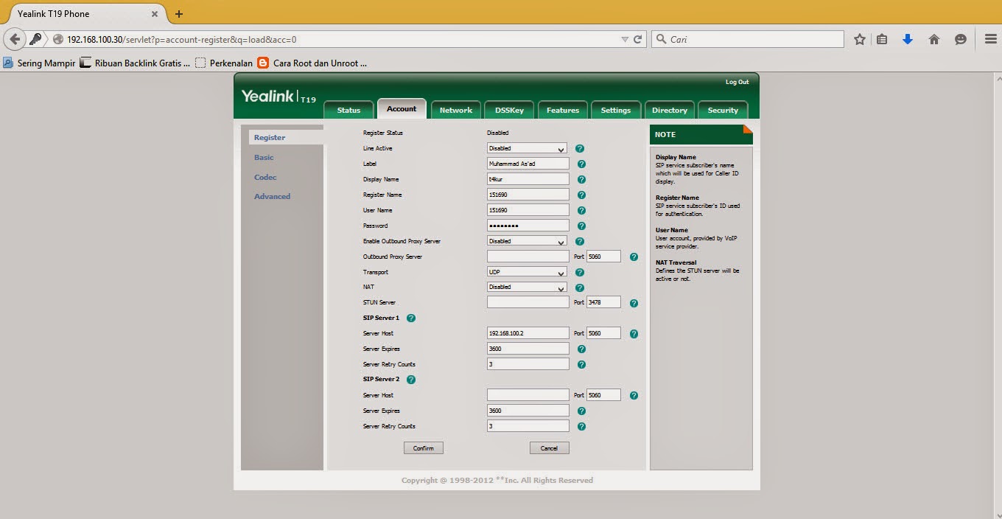Click the Register Name input field
The height and width of the screenshot is (519, 1002).
pos(528,195)
